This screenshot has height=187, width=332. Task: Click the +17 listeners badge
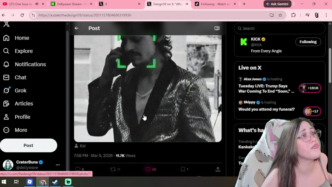click(x=312, y=111)
